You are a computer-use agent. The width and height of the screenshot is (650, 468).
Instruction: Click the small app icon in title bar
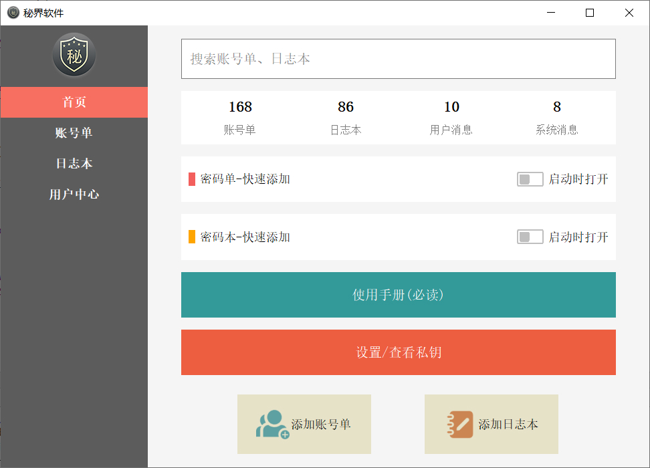click(x=13, y=13)
